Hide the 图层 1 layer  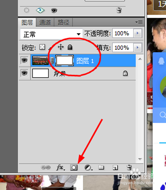[24, 61]
